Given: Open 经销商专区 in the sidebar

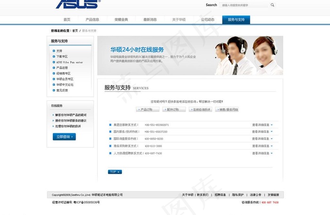Looking at the screenshot, I should coord(63,74).
